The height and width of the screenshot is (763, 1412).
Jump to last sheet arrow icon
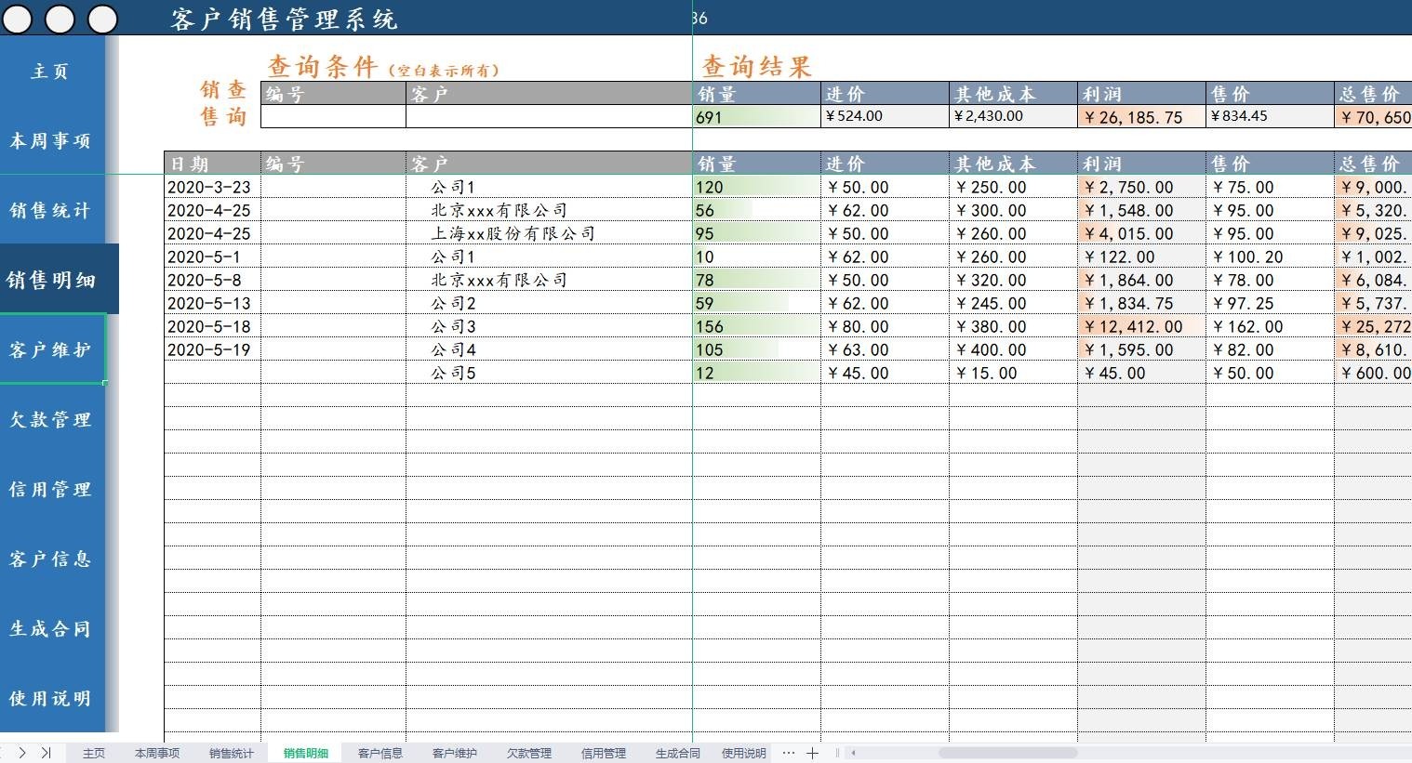tap(46, 753)
